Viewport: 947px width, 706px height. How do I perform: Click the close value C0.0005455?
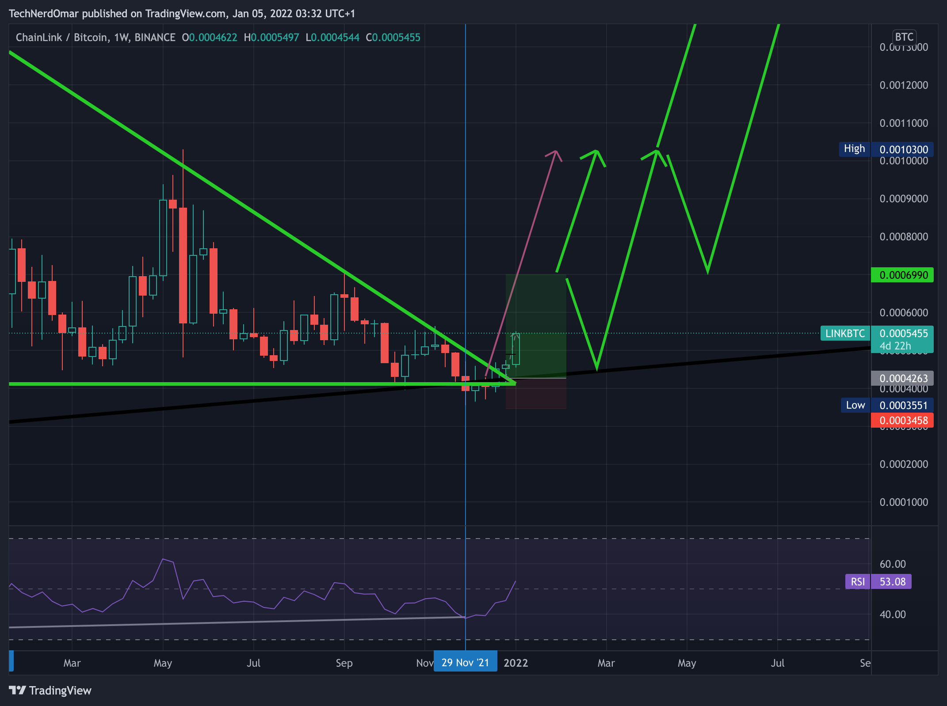pos(393,38)
